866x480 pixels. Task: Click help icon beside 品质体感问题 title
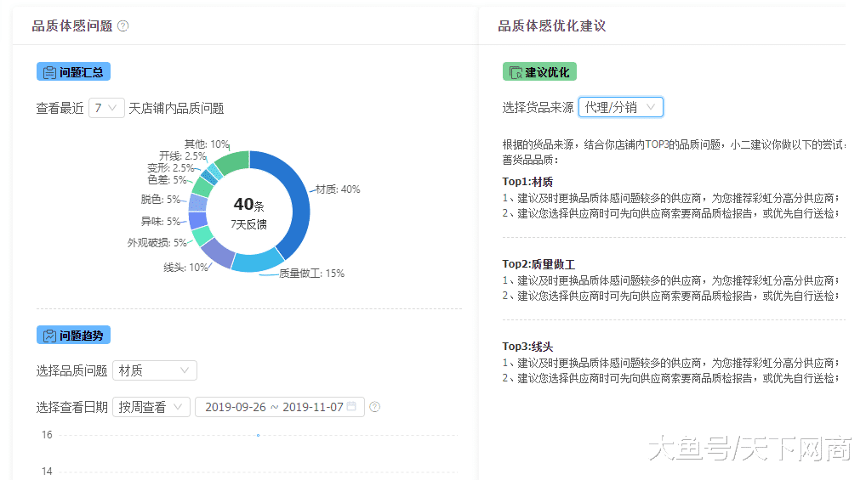coord(123,26)
